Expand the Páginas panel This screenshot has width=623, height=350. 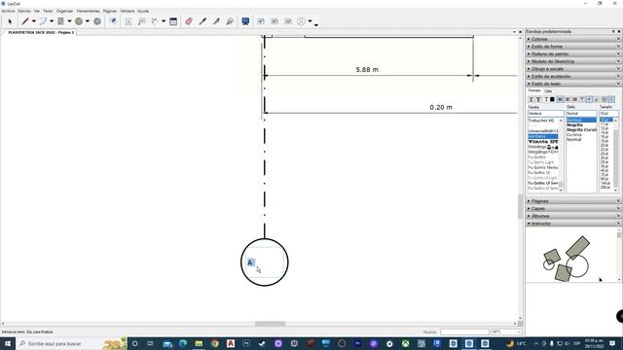pos(573,201)
